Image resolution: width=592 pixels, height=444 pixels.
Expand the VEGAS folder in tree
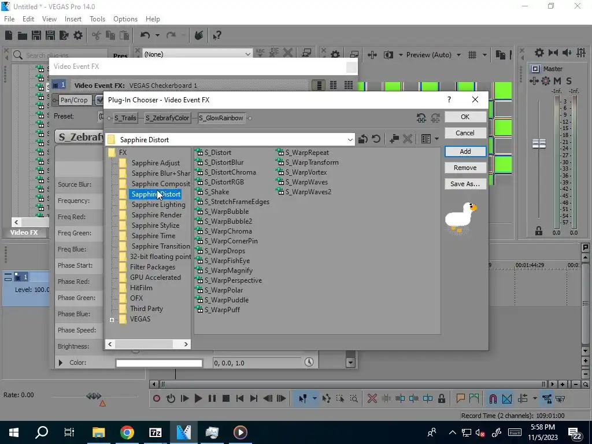pyautogui.click(x=112, y=320)
